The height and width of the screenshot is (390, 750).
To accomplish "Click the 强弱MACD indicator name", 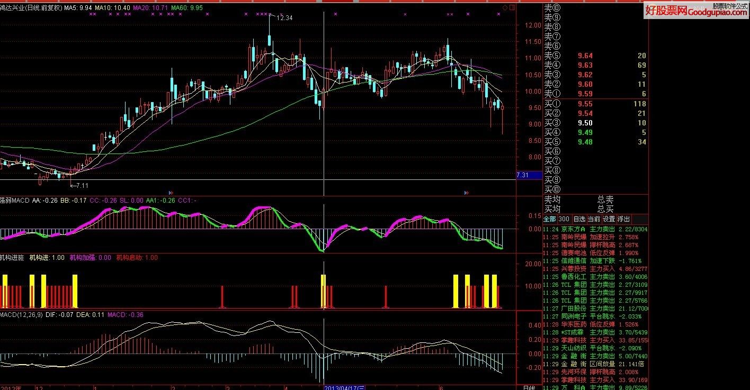I will point(14,201).
